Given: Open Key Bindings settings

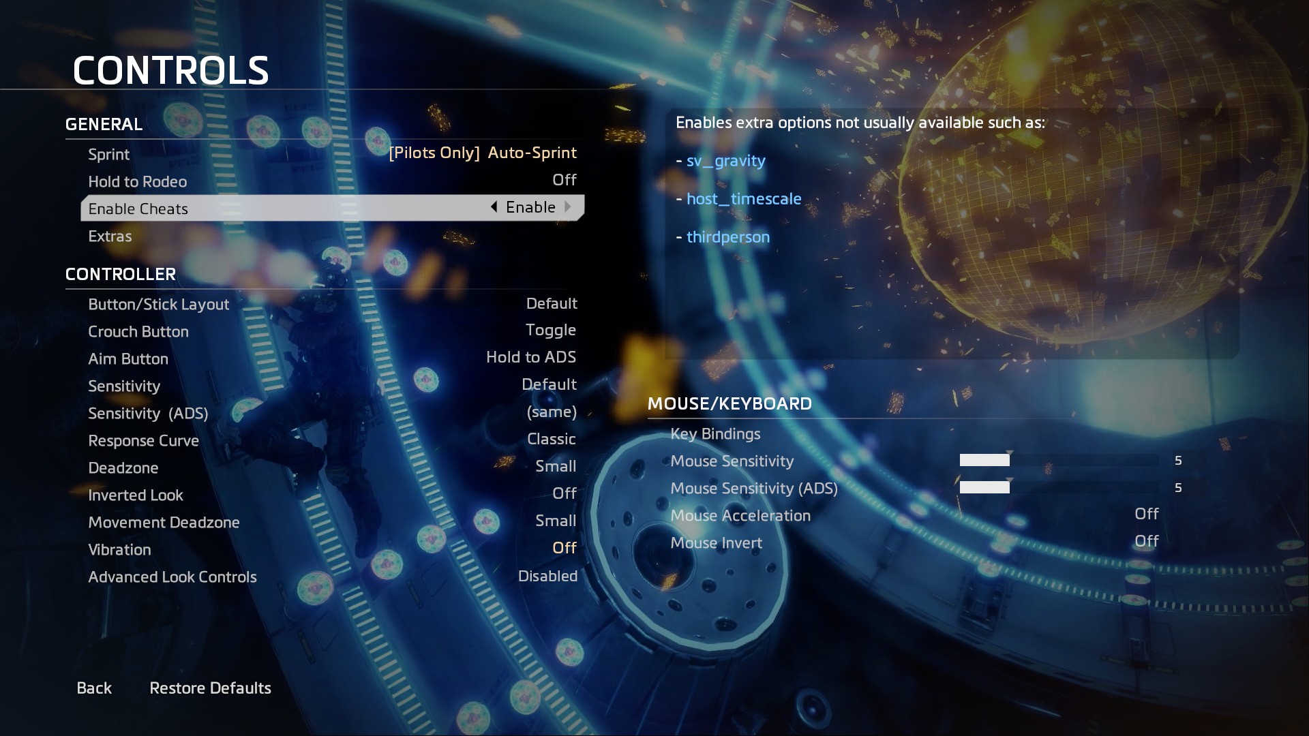Looking at the screenshot, I should click(714, 434).
